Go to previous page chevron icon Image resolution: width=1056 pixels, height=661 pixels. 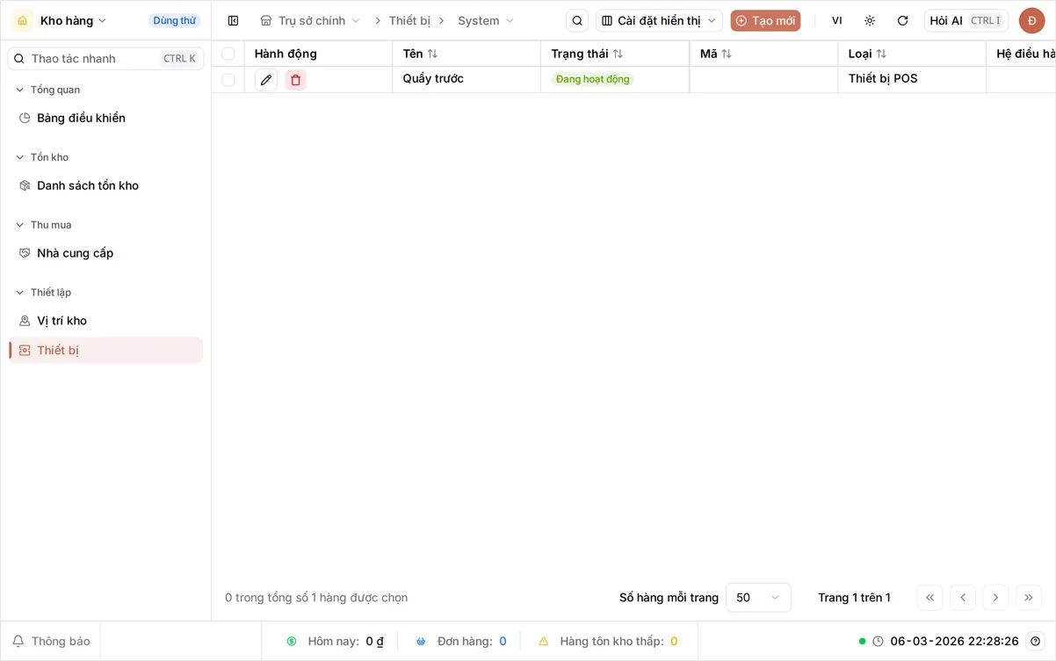point(963,598)
